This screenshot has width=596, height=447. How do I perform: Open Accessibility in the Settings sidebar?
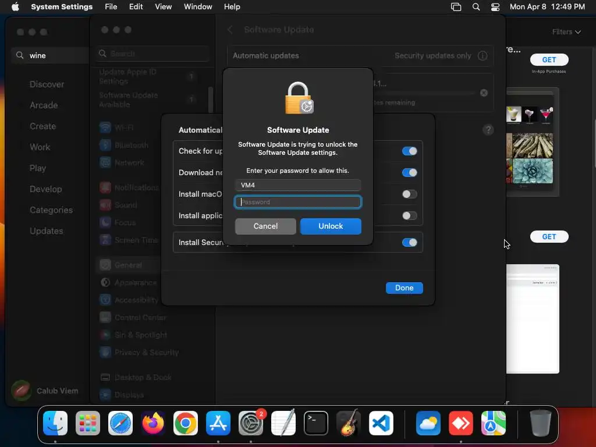tap(129, 300)
